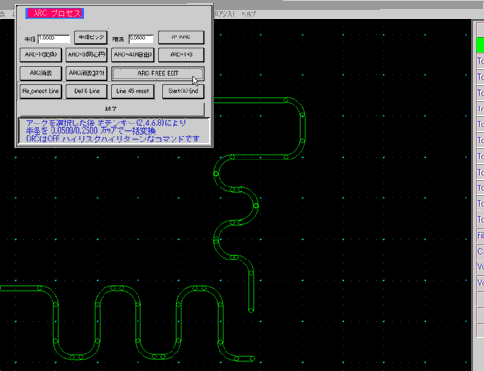
Task: Click the Start<=>End swap button
Action: pos(182,91)
